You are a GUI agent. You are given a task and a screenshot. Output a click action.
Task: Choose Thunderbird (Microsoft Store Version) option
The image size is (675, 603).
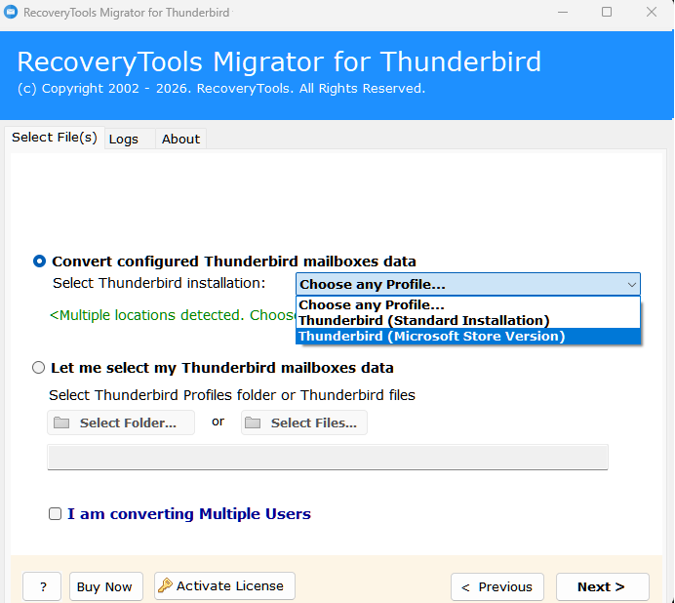(468, 336)
